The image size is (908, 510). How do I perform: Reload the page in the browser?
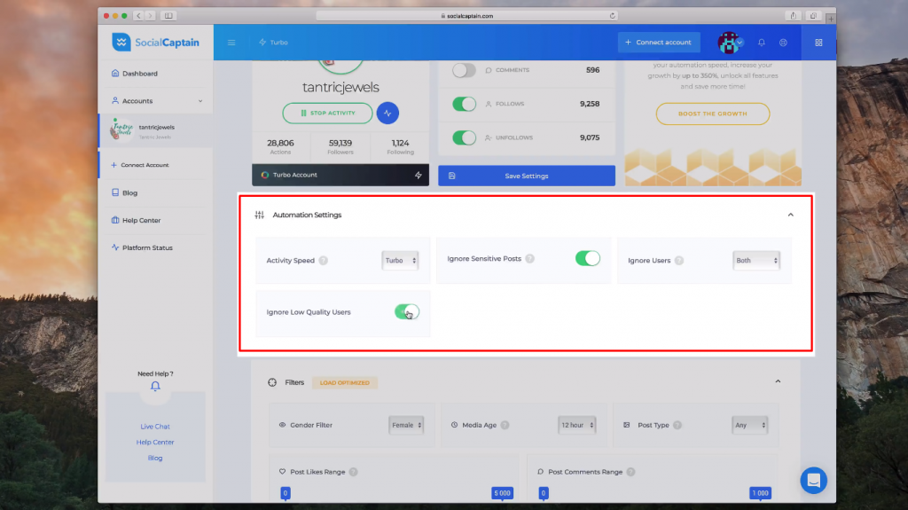pyautogui.click(x=612, y=16)
